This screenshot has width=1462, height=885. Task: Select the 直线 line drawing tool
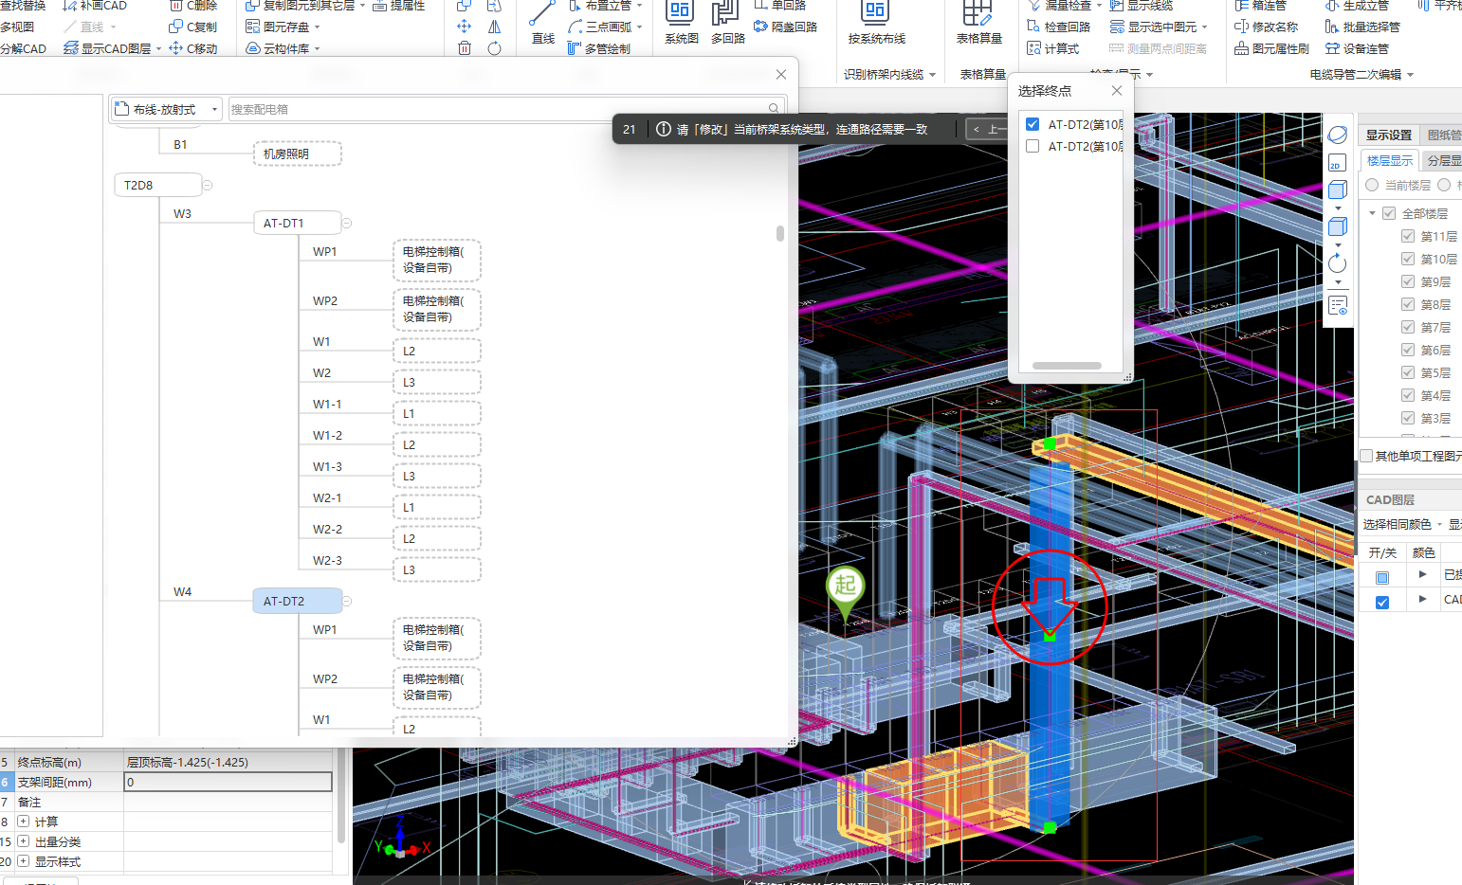[x=543, y=23]
